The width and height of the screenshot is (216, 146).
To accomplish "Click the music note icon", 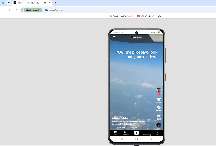I will [112, 127].
